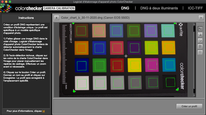Click the bottom-right green corner marker
The height and width of the screenshot is (115, 206).
[x=177, y=90]
